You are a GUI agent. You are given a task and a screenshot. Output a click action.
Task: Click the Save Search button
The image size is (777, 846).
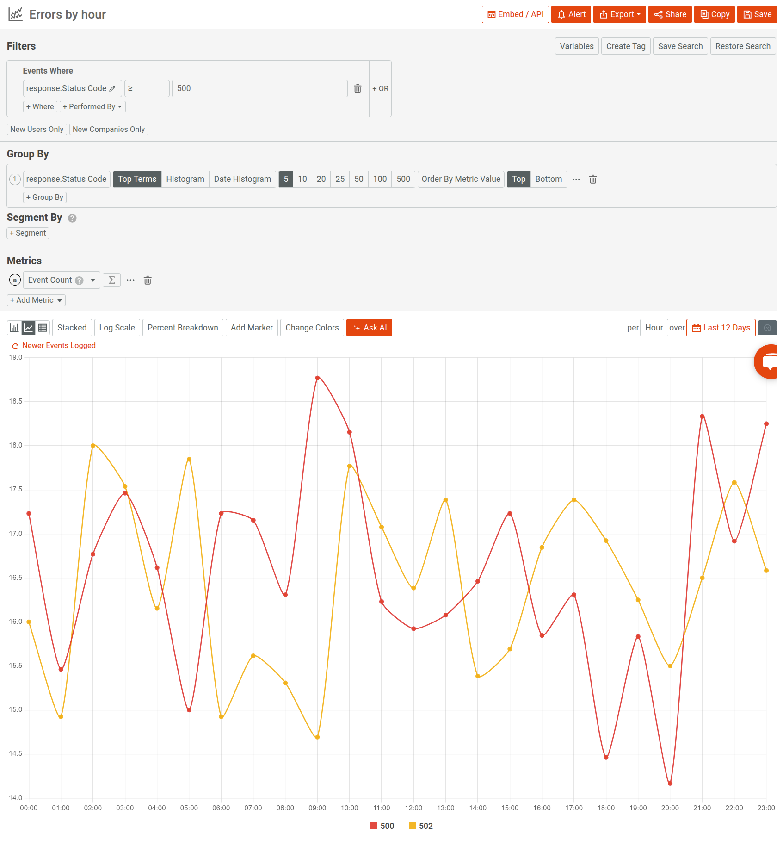pyautogui.click(x=680, y=46)
